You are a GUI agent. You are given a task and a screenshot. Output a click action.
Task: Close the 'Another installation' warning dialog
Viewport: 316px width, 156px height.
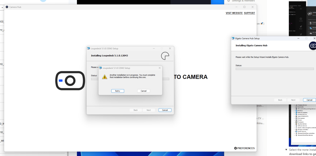(x=160, y=68)
